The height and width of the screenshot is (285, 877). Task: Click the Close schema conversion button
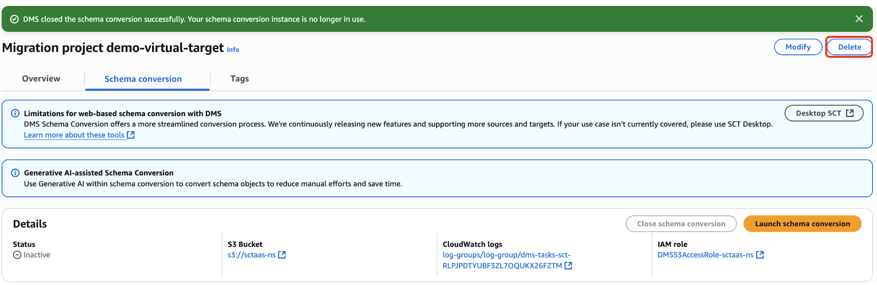coord(681,224)
